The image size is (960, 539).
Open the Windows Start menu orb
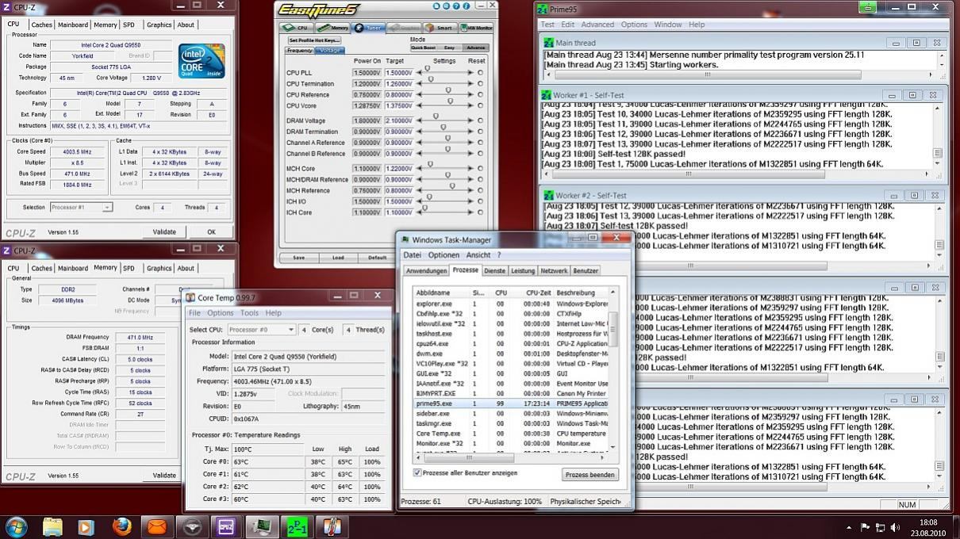click(16, 526)
